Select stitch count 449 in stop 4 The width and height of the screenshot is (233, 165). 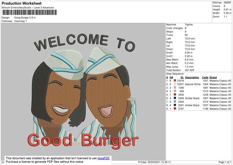182,91
